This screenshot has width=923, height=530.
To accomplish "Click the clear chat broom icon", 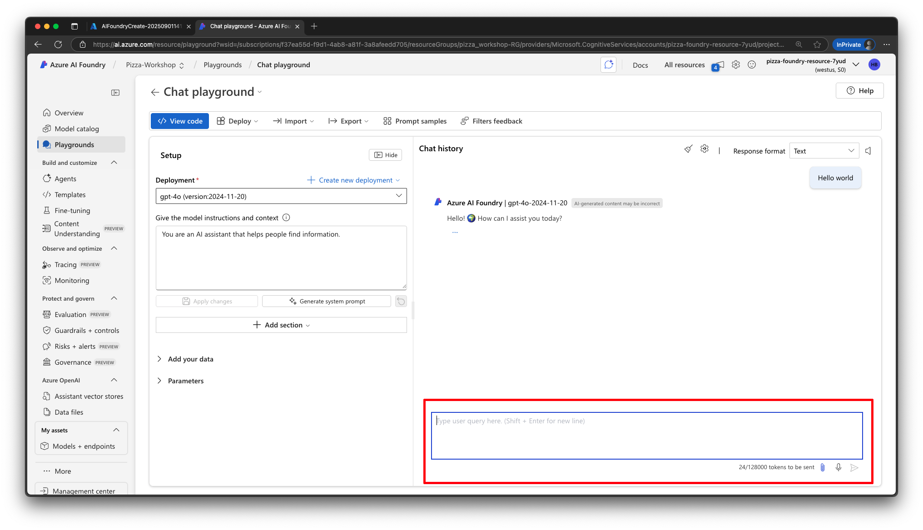I will 688,149.
